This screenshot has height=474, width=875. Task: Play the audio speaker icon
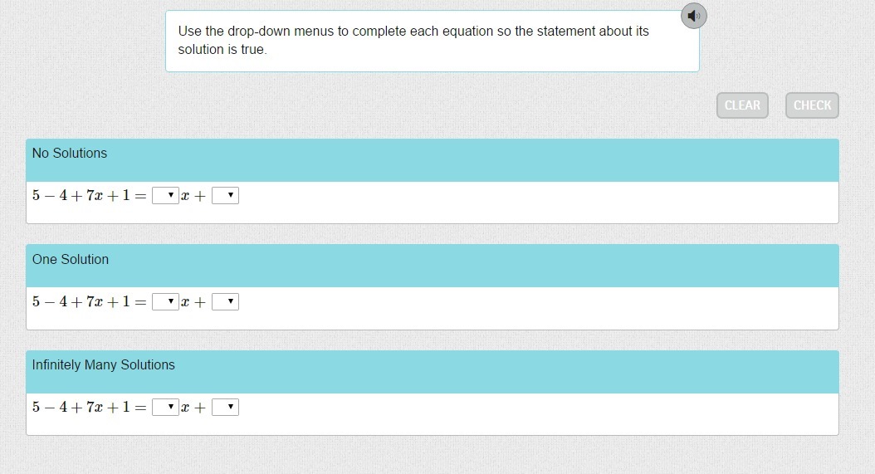click(694, 16)
